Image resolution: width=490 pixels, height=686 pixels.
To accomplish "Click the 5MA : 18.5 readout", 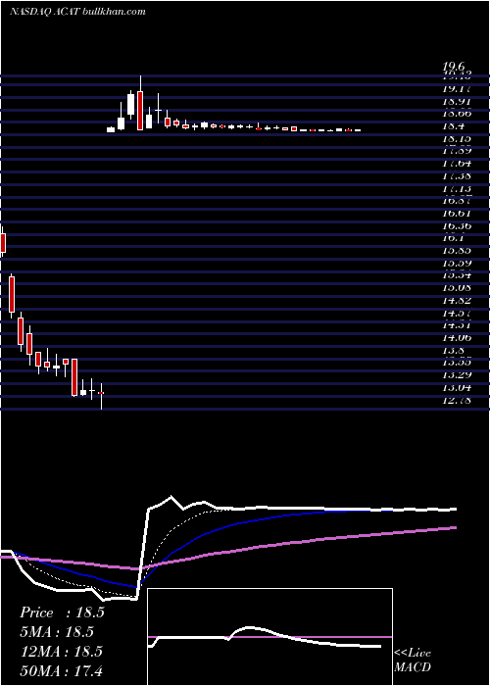I will (x=57, y=632).
